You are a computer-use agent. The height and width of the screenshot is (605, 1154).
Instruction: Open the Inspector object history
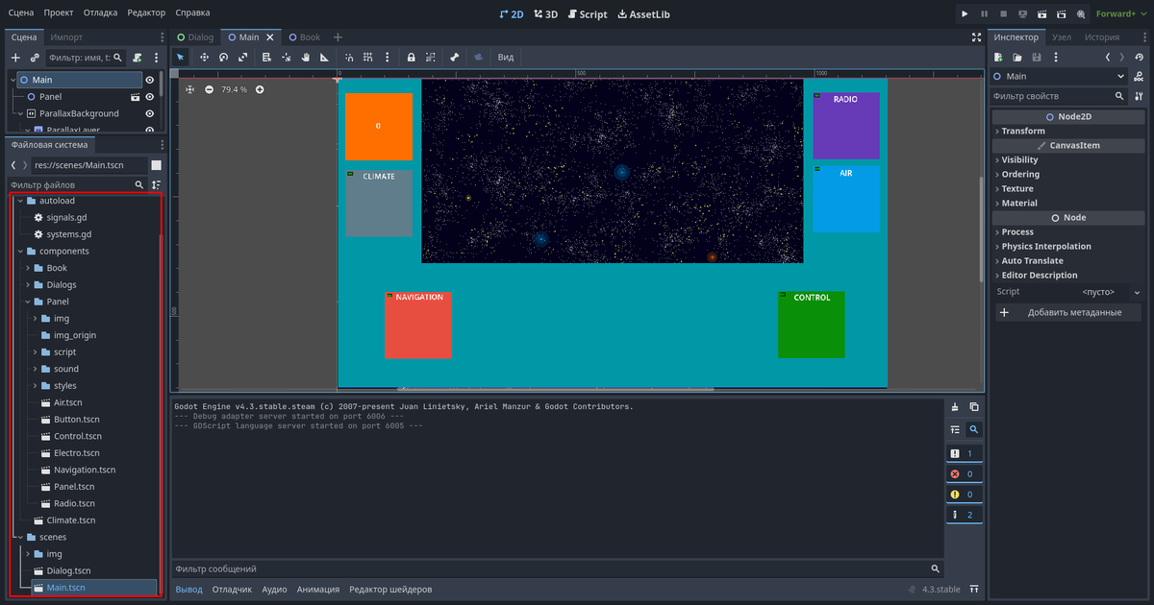coord(1140,58)
